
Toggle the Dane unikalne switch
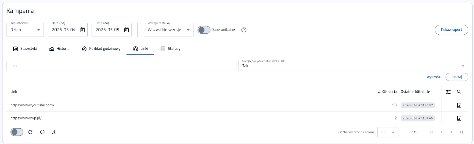pos(204,30)
